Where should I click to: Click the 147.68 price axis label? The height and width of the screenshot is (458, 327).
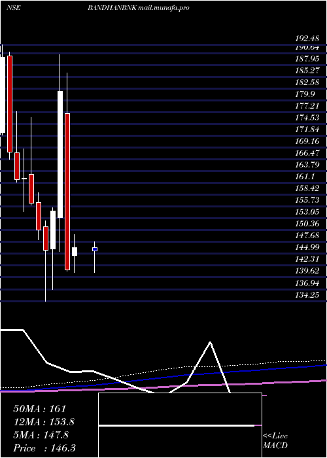click(307, 235)
